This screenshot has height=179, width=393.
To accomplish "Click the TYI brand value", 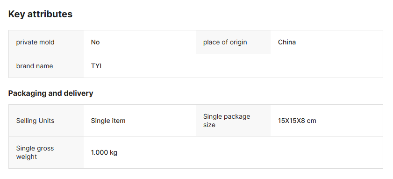I will pyautogui.click(x=96, y=66).
